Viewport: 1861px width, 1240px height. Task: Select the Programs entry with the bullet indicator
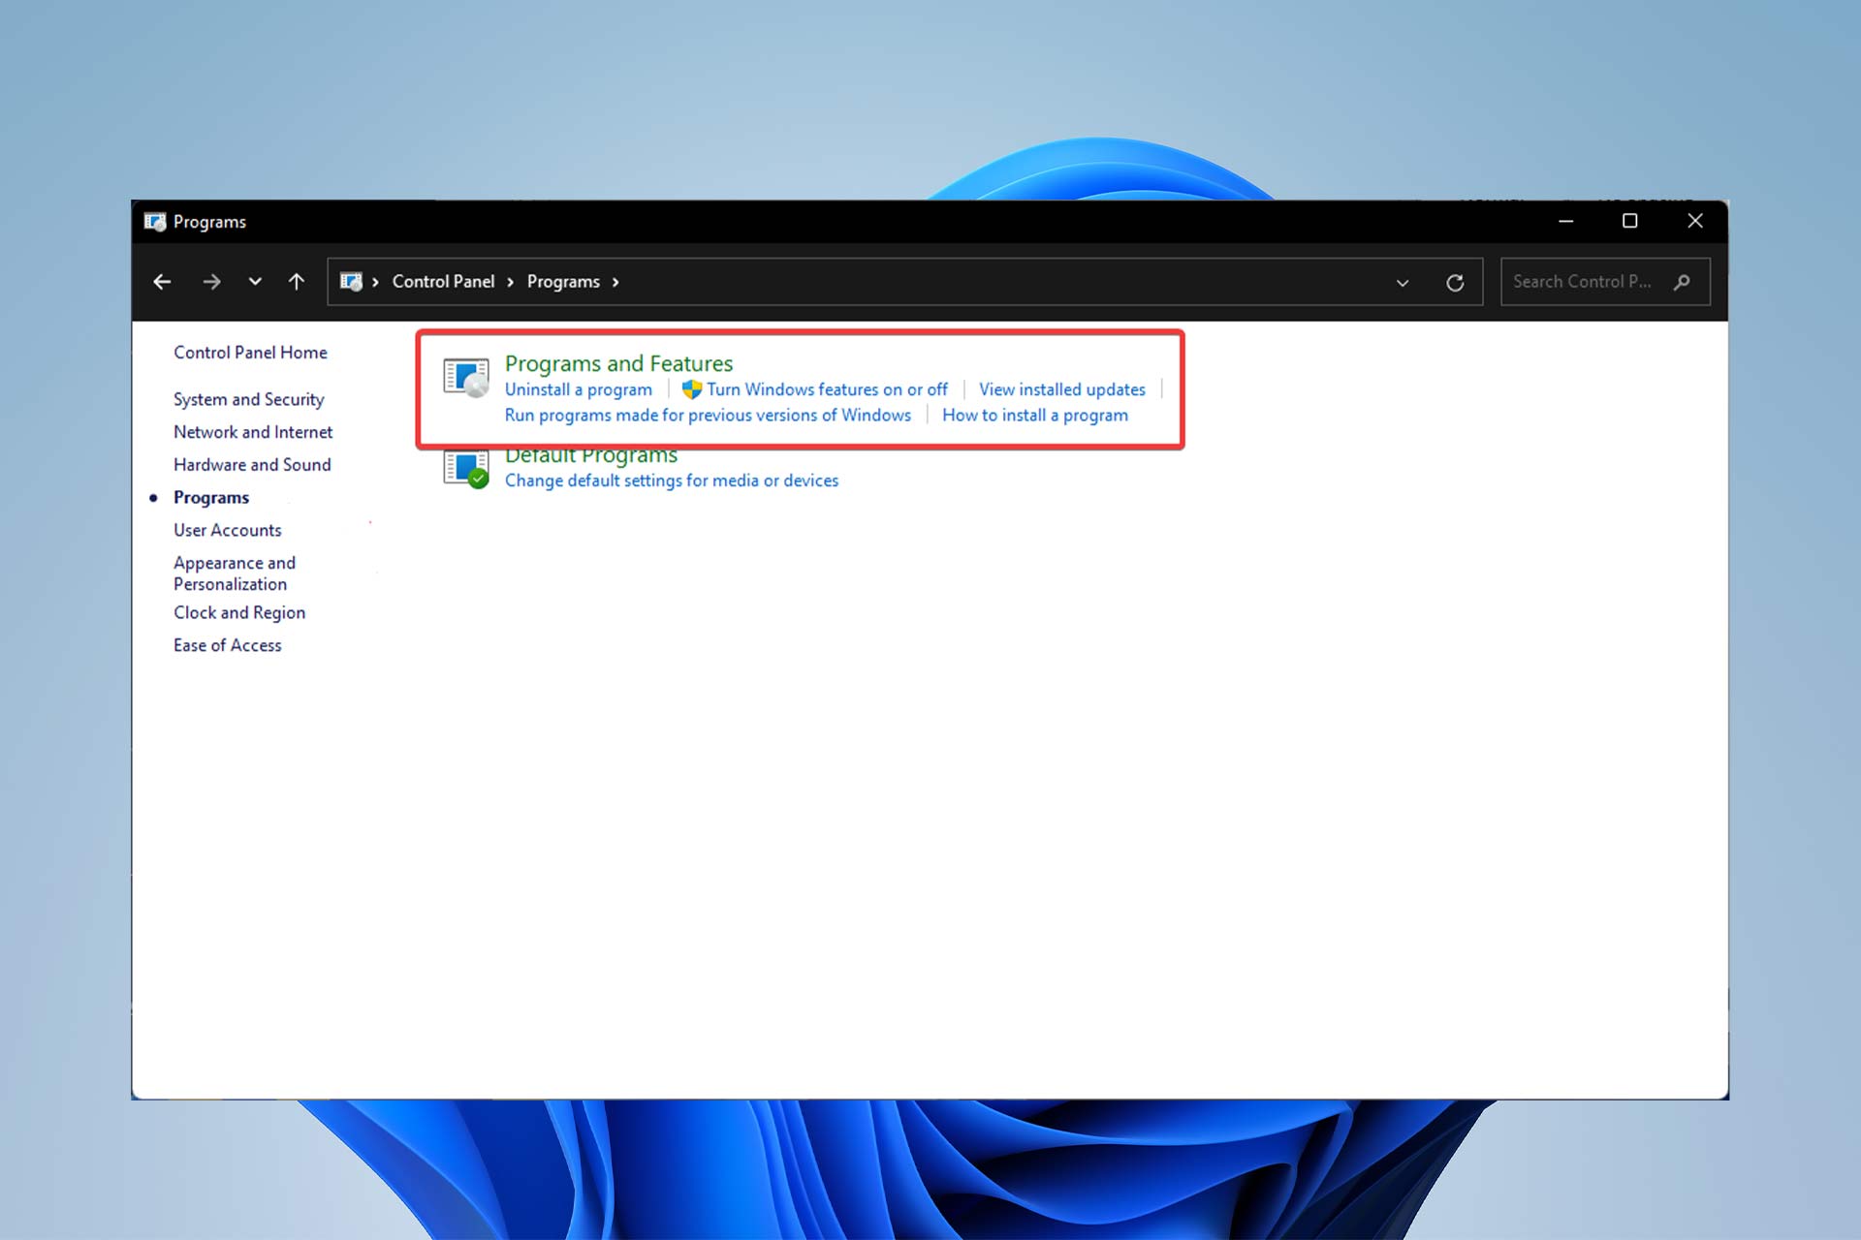click(x=211, y=497)
